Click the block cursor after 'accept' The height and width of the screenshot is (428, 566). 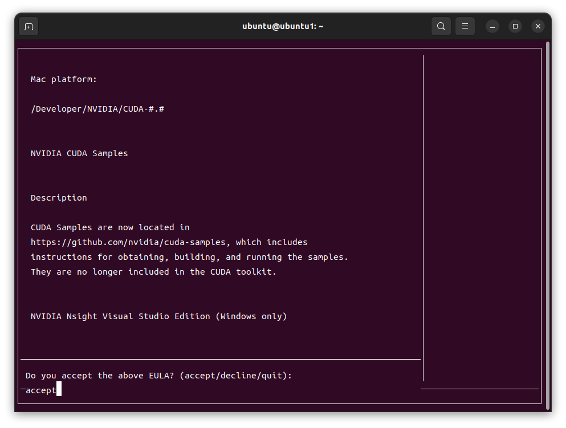59,390
